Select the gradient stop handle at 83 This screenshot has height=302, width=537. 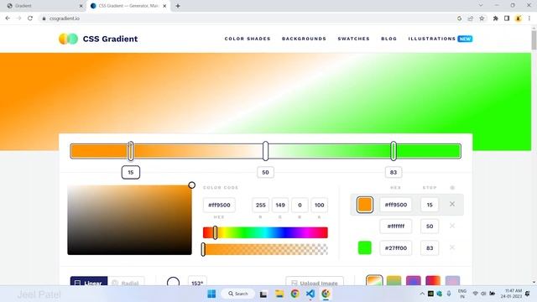pyautogui.click(x=394, y=151)
